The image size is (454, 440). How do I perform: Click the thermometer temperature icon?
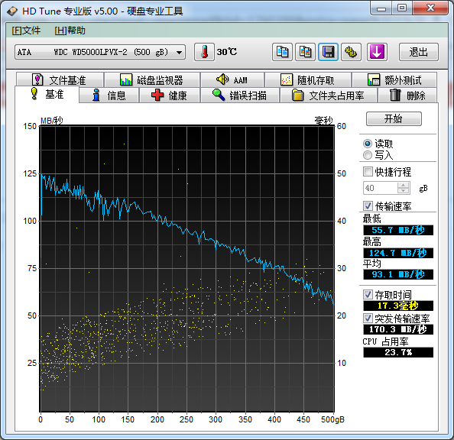[x=204, y=52]
